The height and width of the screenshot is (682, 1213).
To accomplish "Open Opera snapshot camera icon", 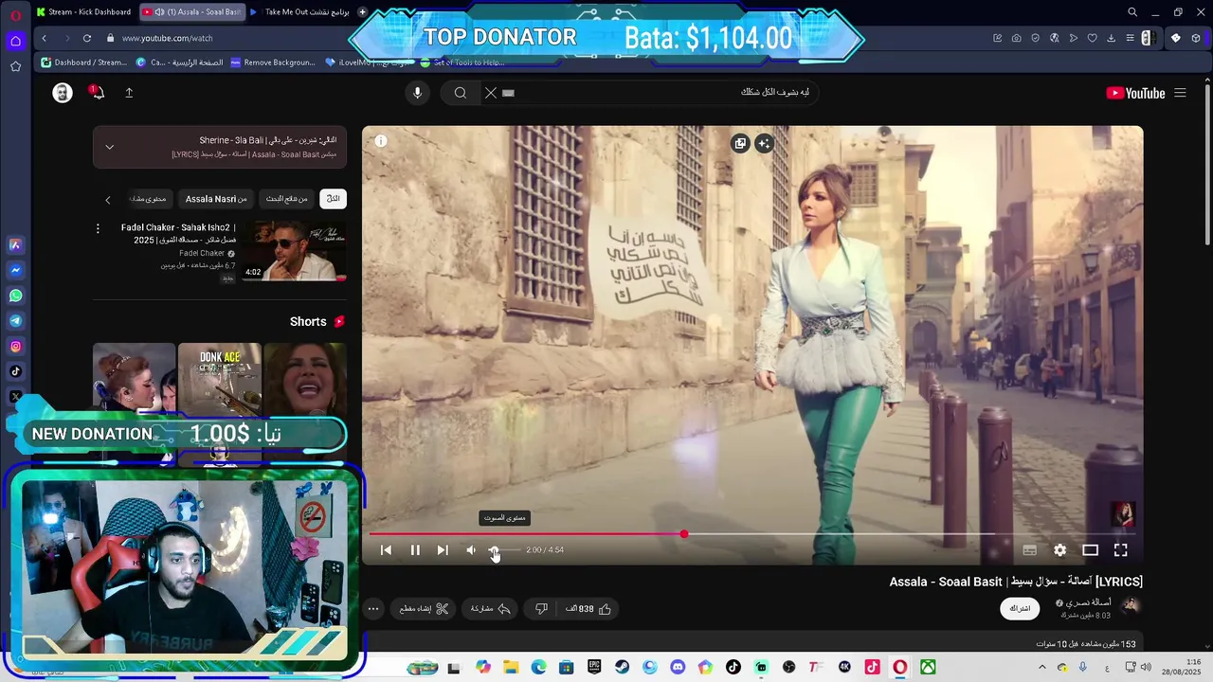I will (x=1016, y=38).
